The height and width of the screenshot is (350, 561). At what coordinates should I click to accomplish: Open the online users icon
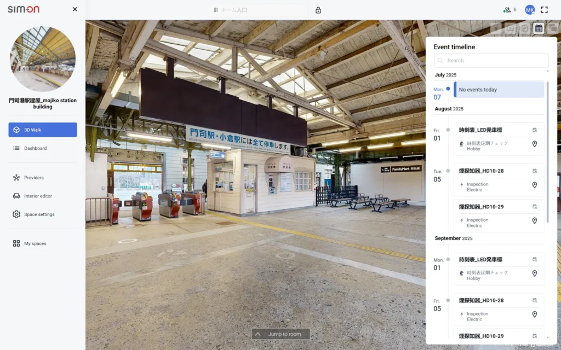point(508,10)
